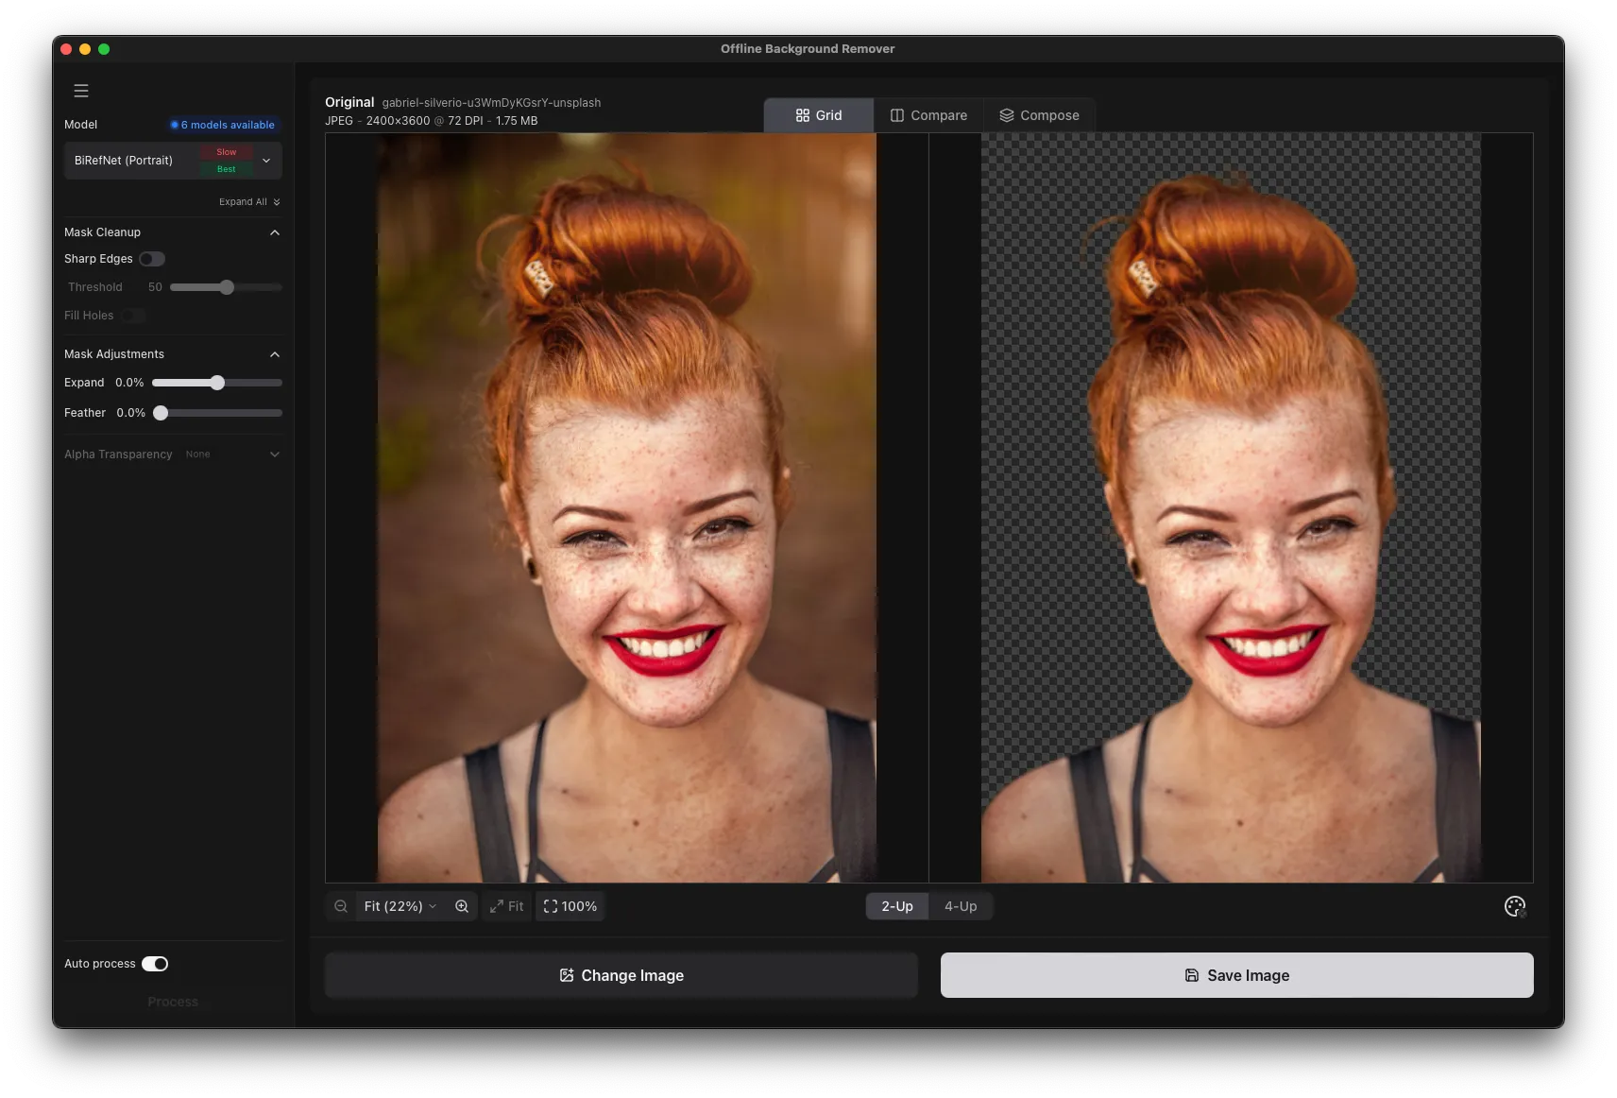Click the 100% fullscreen zoom control
Screen dimensions: 1617x1098
click(x=570, y=906)
